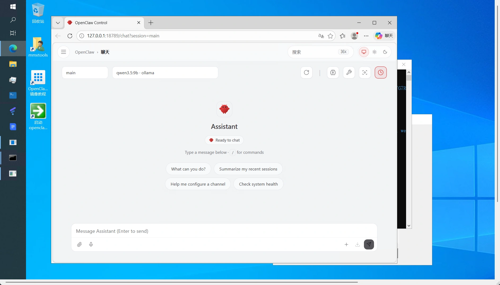Choose Help me configure a channel suggestion
This screenshot has width=500, height=285.
click(198, 184)
